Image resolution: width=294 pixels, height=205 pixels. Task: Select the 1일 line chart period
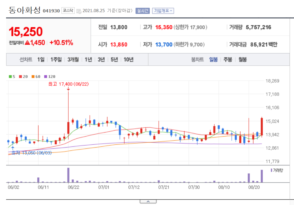coord(41,59)
